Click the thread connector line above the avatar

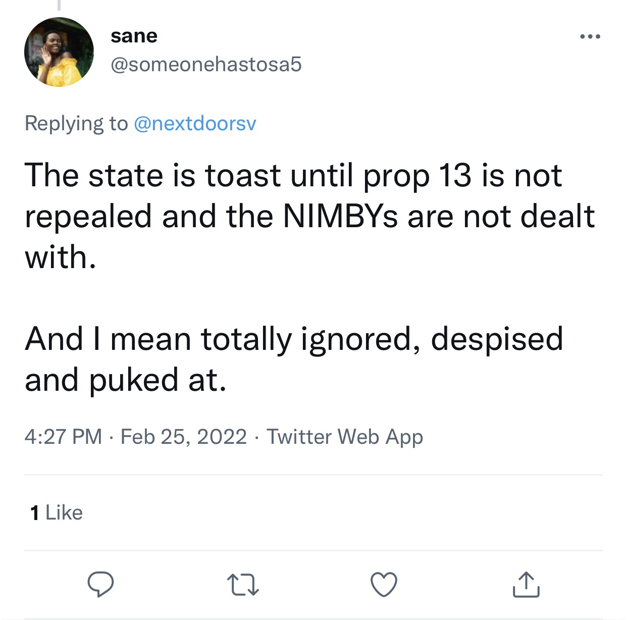59,5
